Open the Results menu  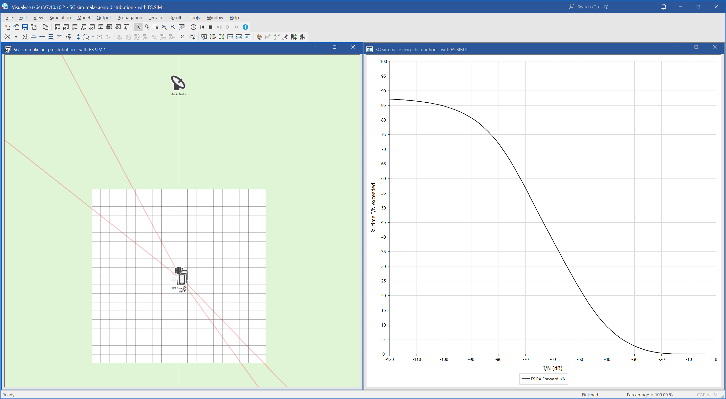[176, 18]
